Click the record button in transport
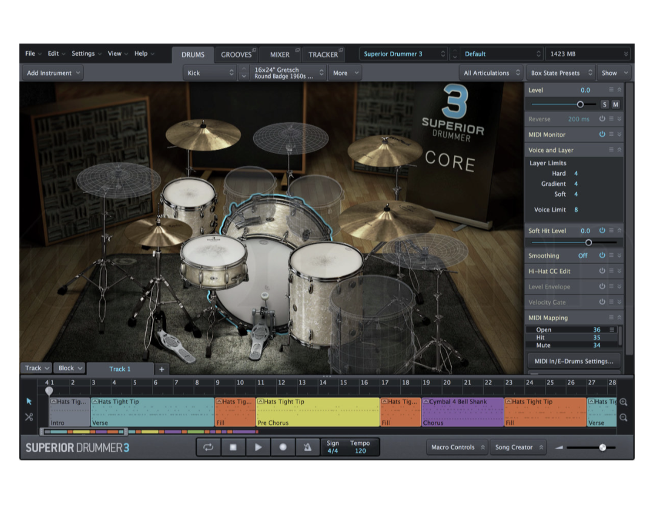The height and width of the screenshot is (508, 654). coord(283,447)
